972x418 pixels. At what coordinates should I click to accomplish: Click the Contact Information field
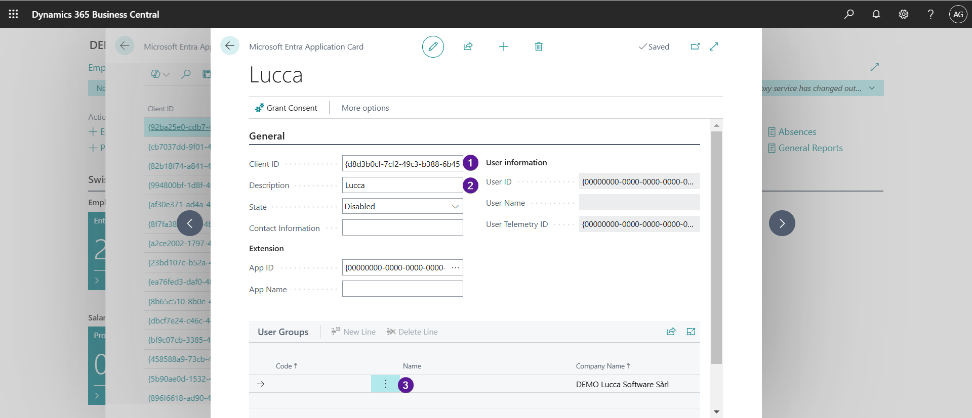[402, 227]
